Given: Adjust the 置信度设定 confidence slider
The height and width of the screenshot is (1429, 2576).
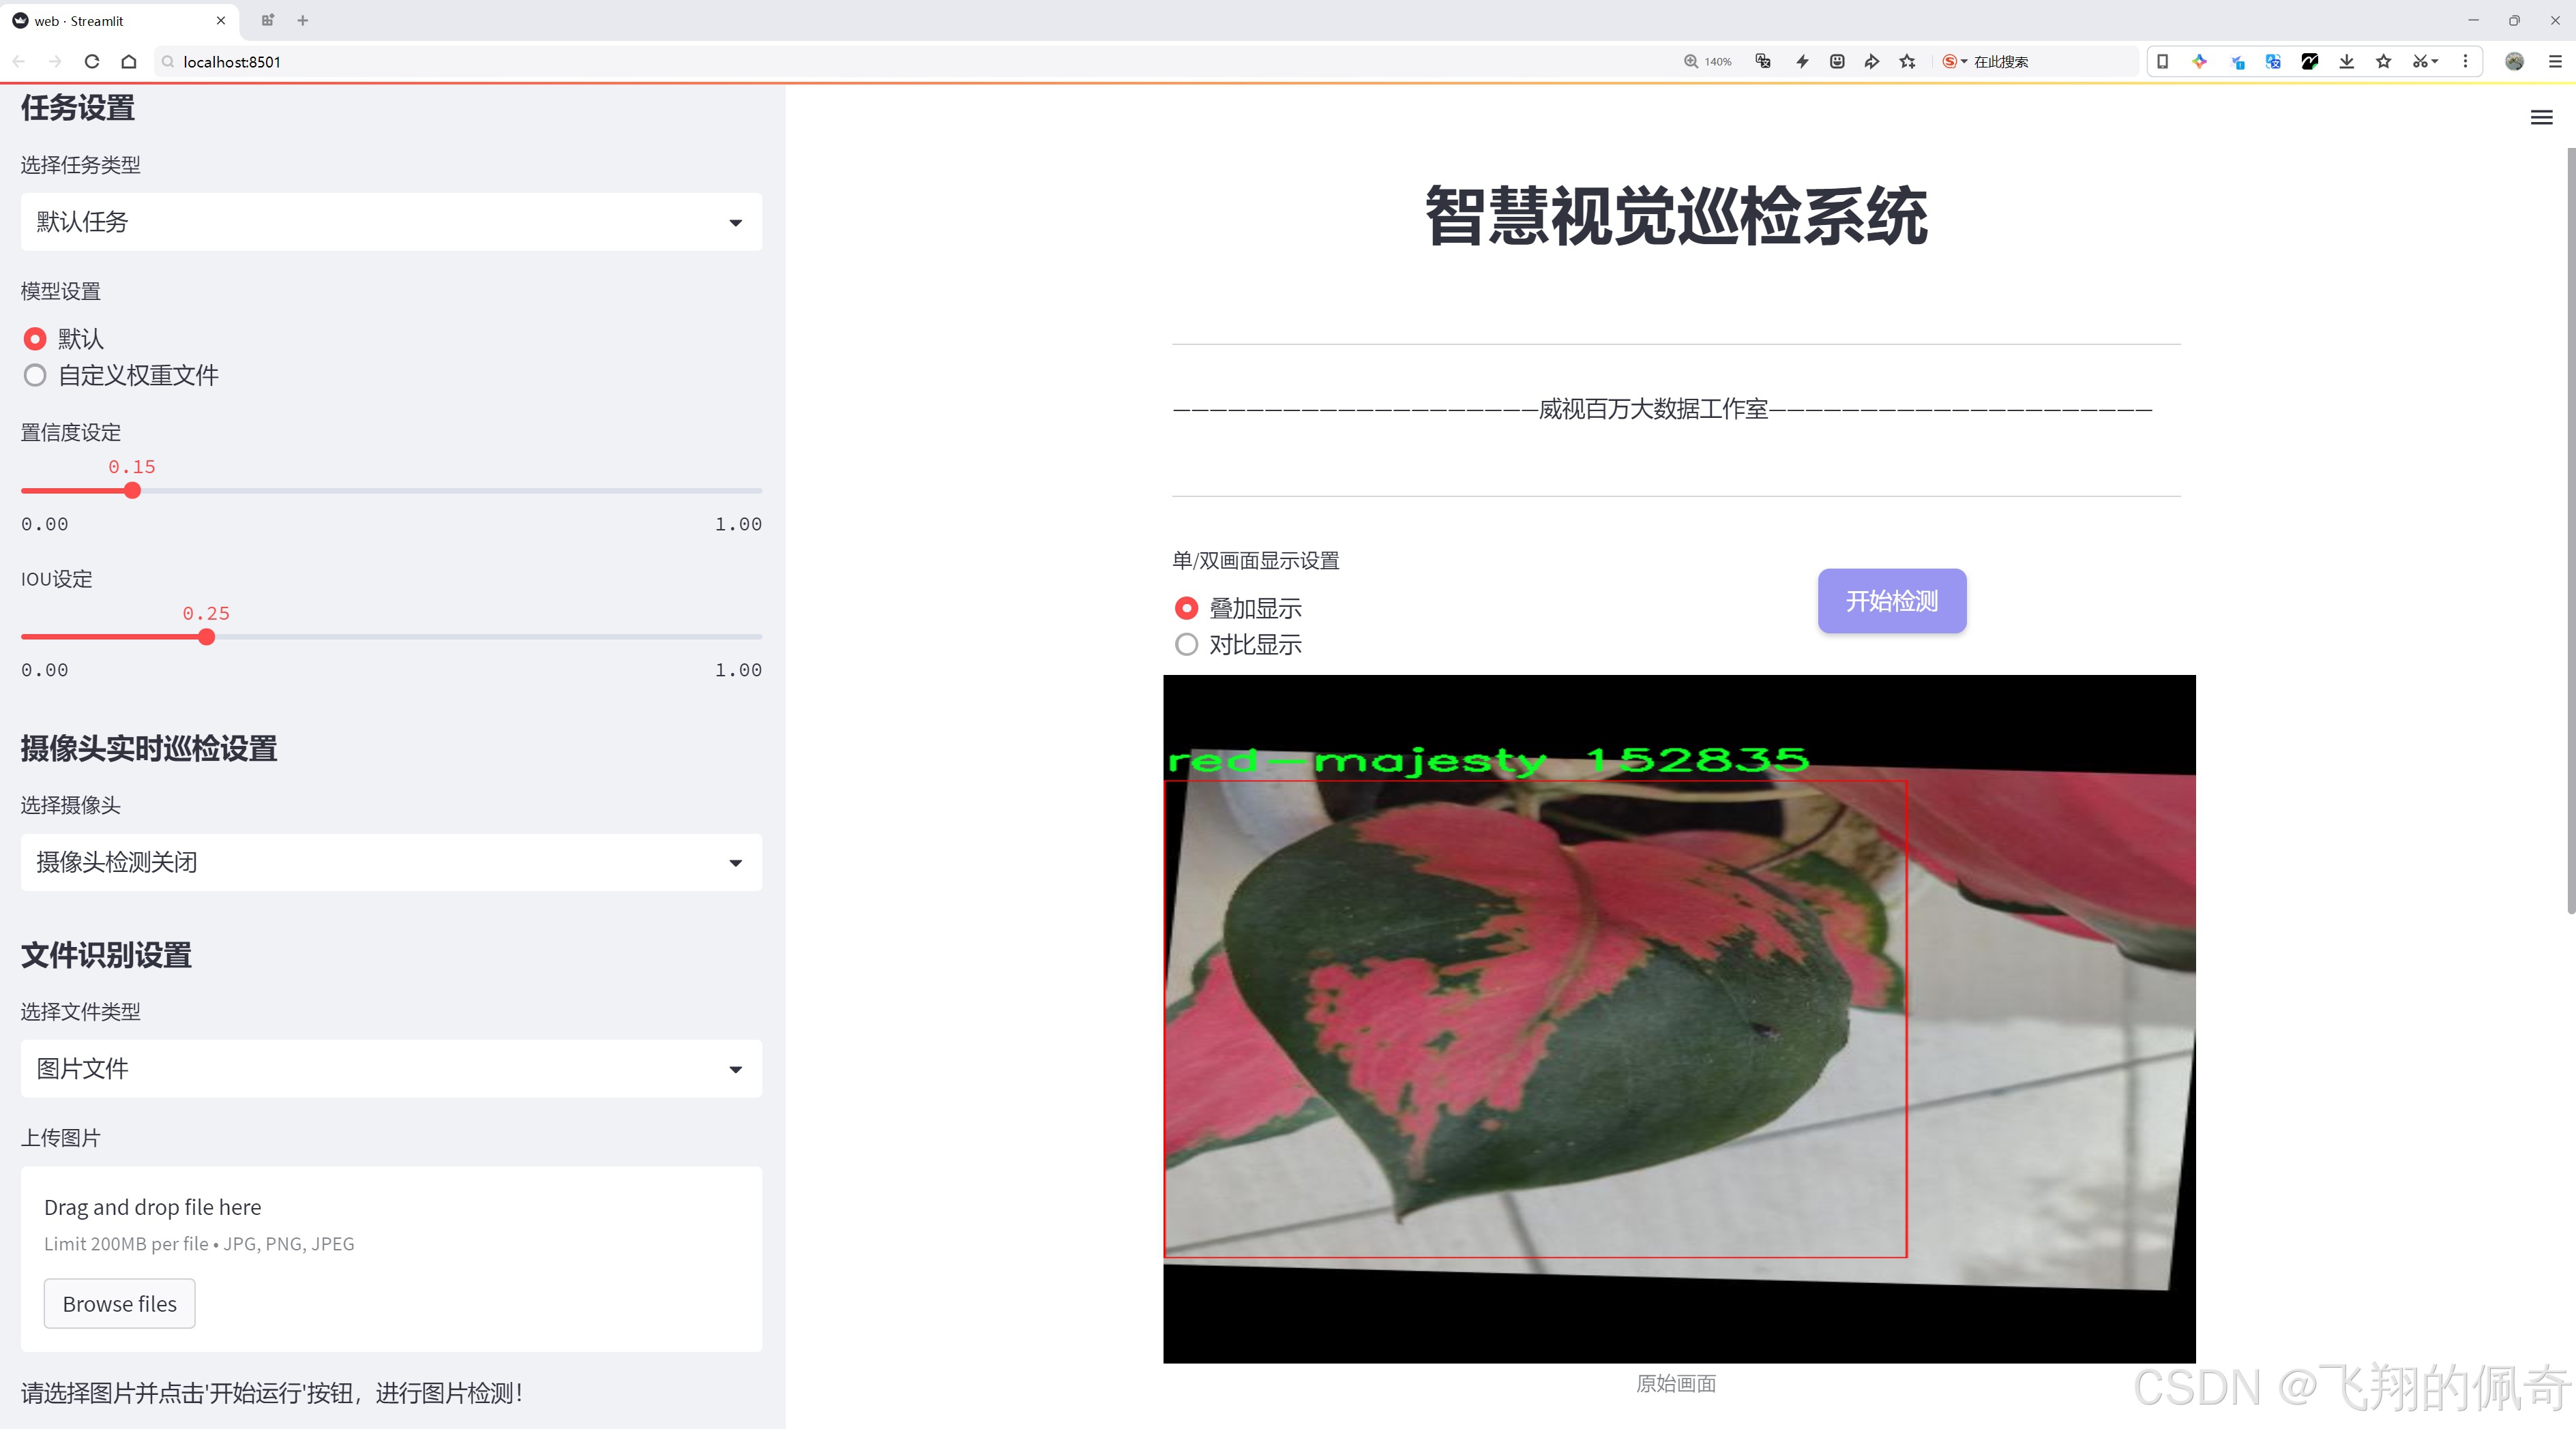Looking at the screenshot, I should tap(132, 491).
